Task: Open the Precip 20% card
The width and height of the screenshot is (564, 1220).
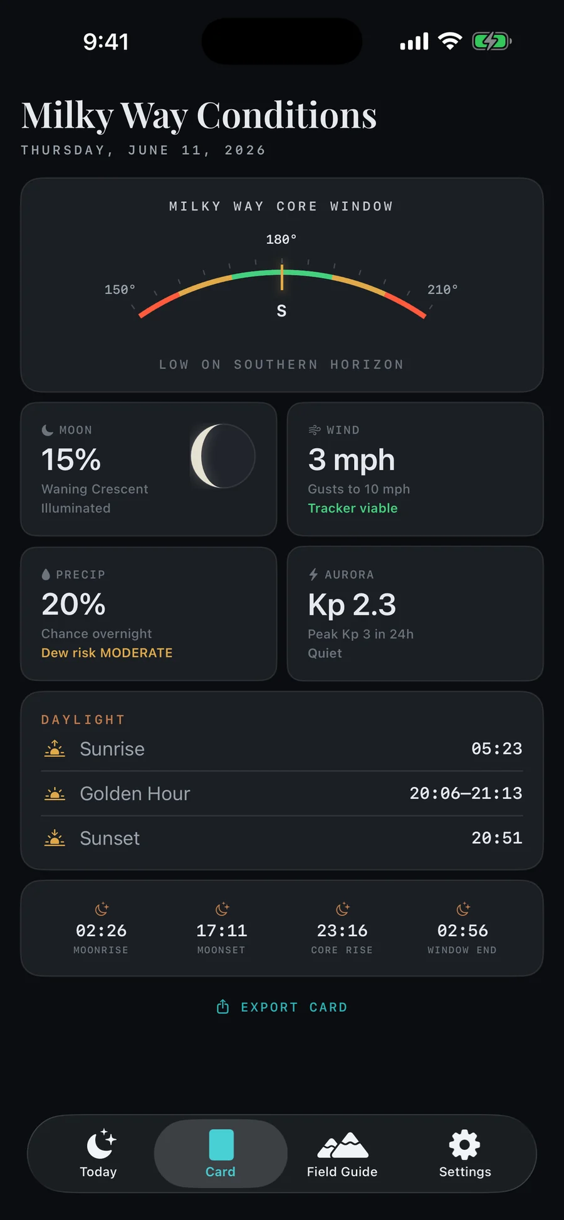Action: point(149,614)
